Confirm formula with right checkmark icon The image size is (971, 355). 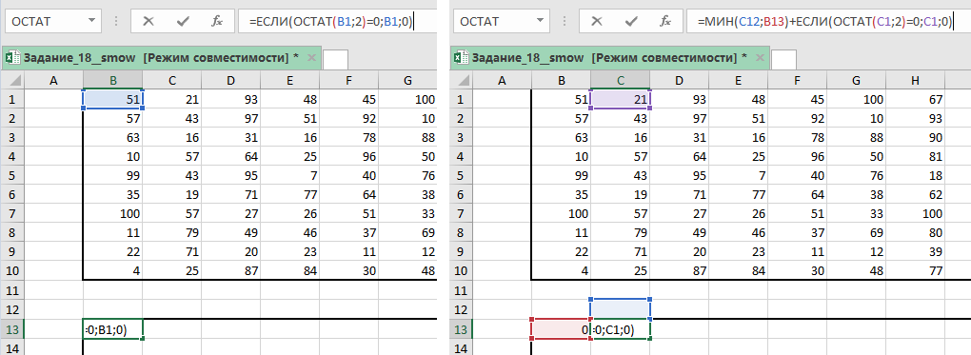[x=631, y=21]
